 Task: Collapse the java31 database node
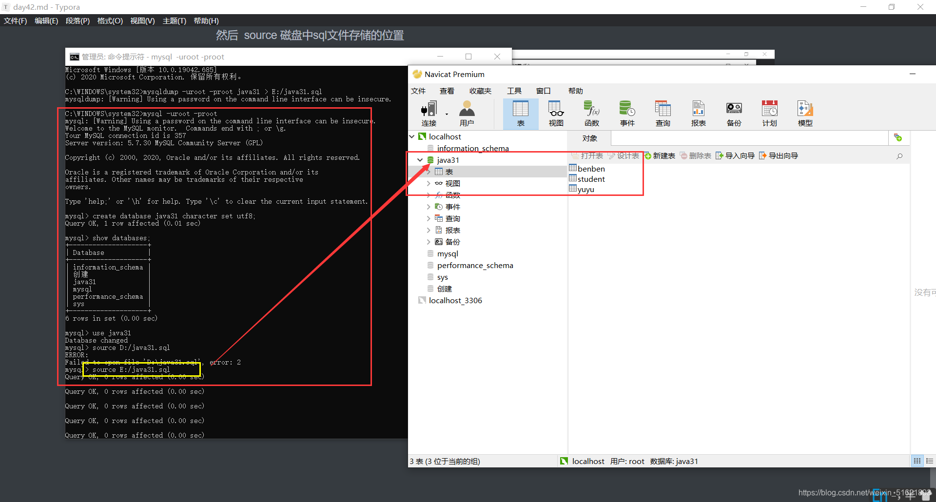(420, 160)
